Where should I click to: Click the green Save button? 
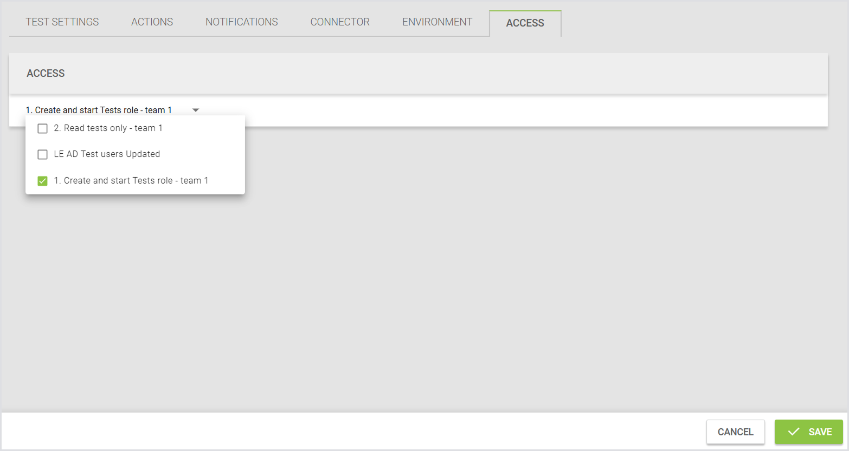click(x=808, y=432)
